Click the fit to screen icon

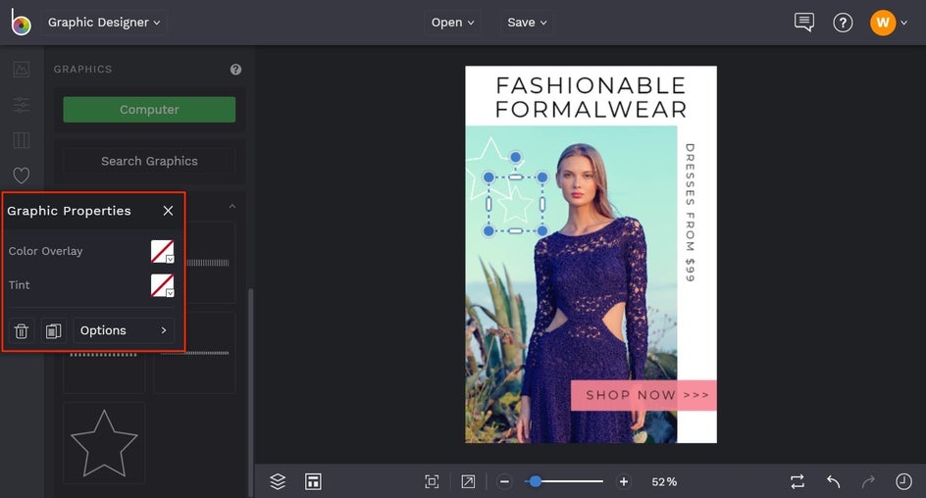click(432, 481)
